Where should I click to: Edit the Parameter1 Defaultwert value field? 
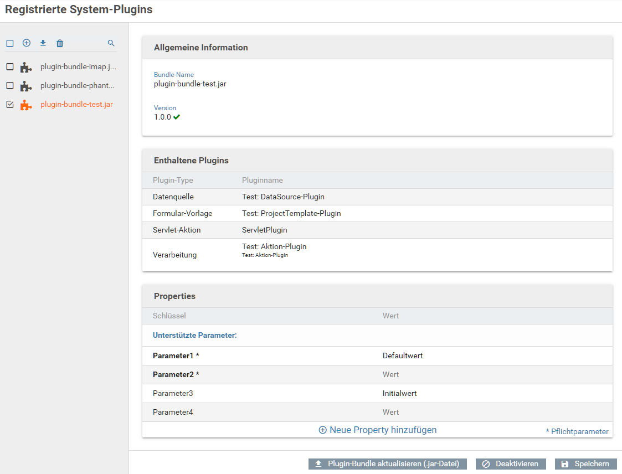click(493, 356)
